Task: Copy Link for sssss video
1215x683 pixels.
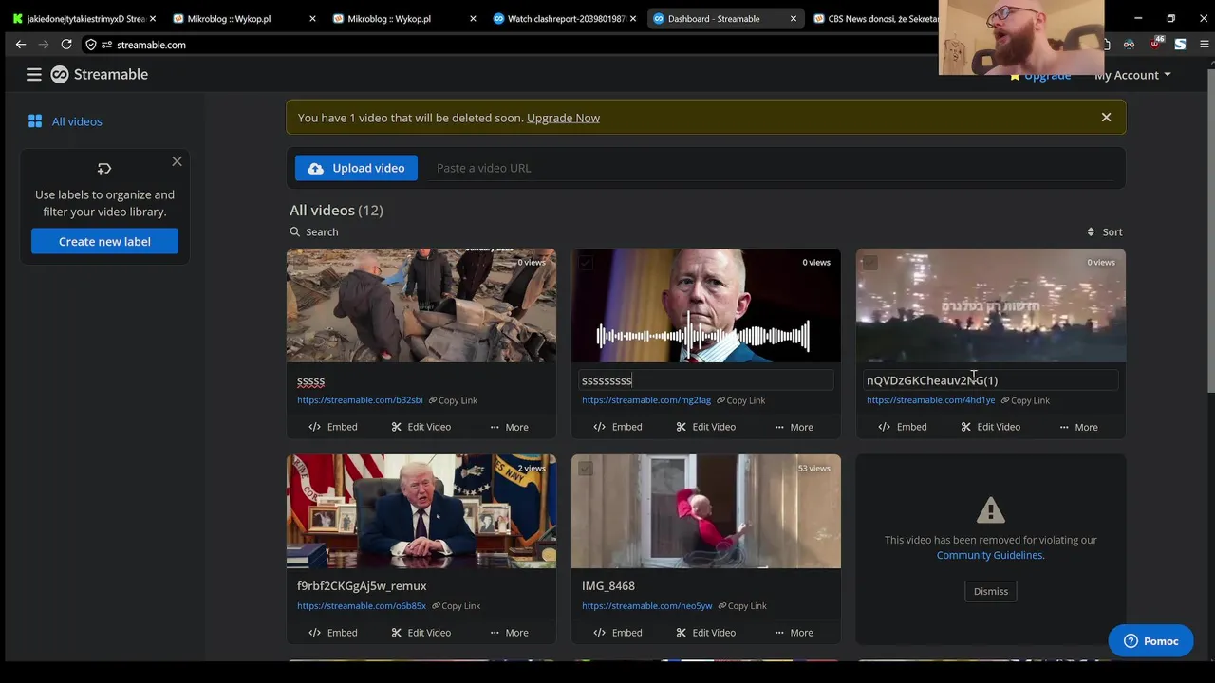Action: pyautogui.click(x=453, y=400)
